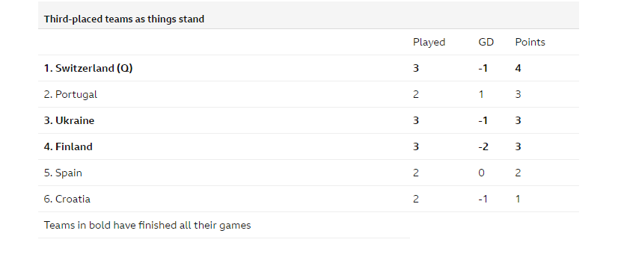Click the 'Teams in bold have finished' note
Image resolution: width=630 pixels, height=269 pixels.
147,225
